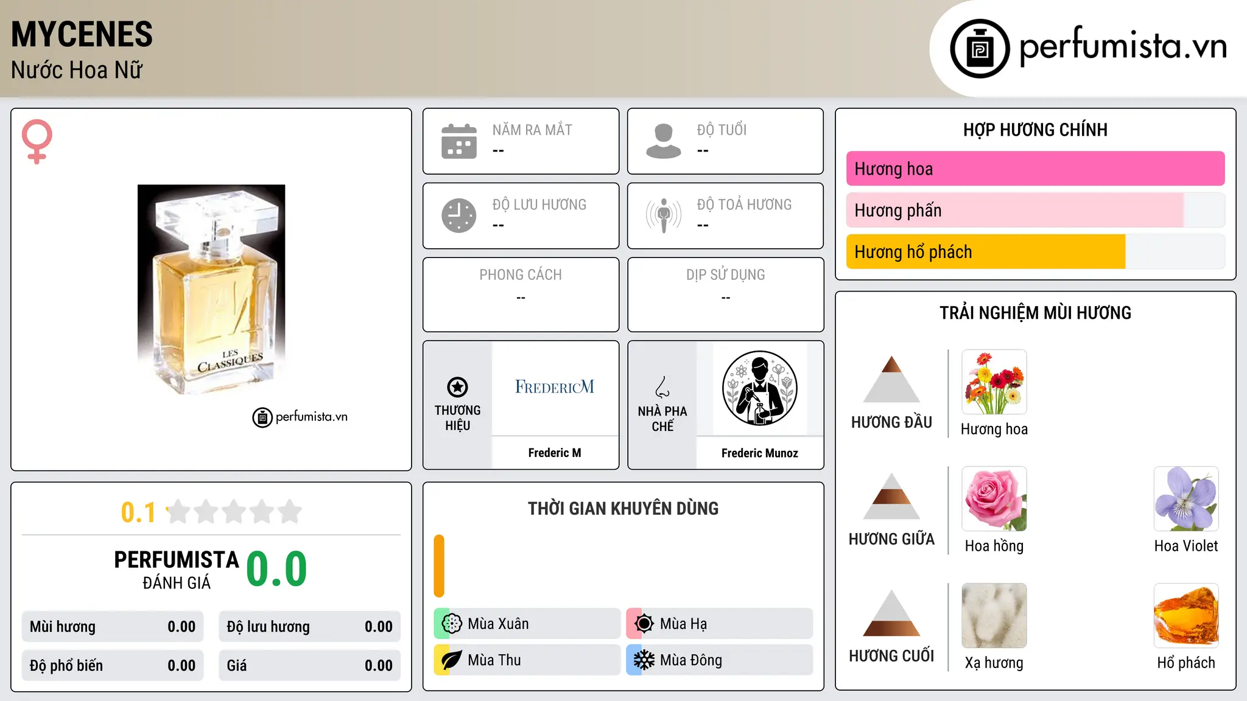Viewport: 1247px width, 701px height.
Task: Click the Độ lưu hương score row
Action: click(309, 627)
